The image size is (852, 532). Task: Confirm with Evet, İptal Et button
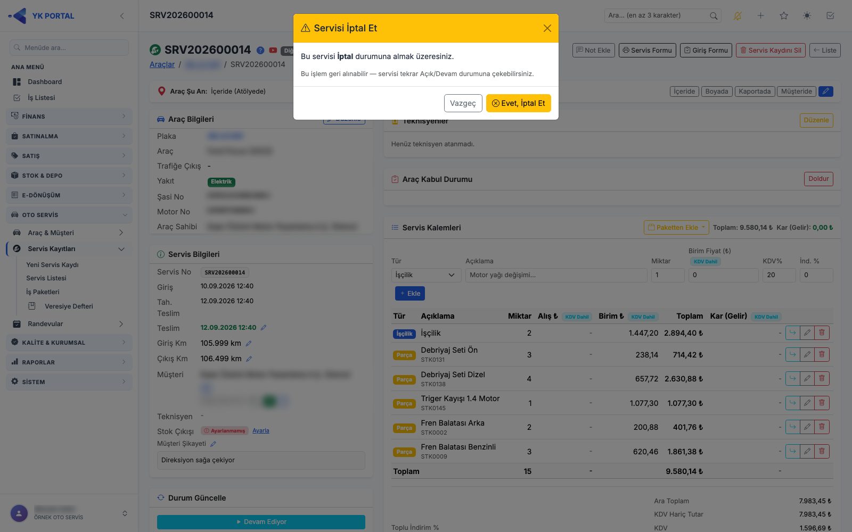pyautogui.click(x=519, y=103)
